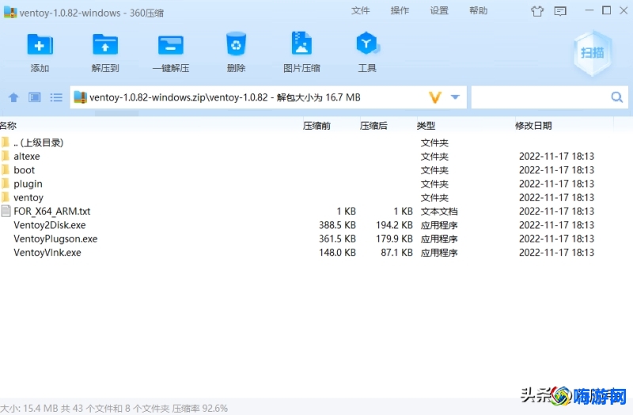The height and width of the screenshot is (415, 633).
Task: Sort by the 名称 (Name) column header
Action: [x=9, y=126]
